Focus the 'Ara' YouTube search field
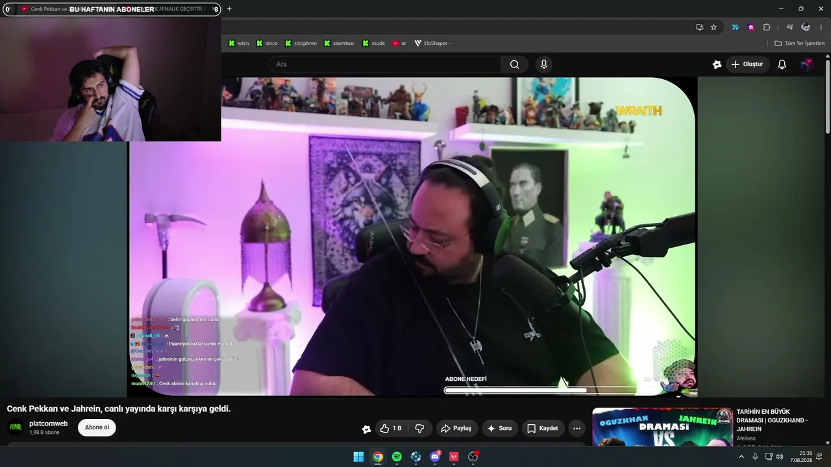Viewport: 831px width, 467px height. [x=384, y=64]
